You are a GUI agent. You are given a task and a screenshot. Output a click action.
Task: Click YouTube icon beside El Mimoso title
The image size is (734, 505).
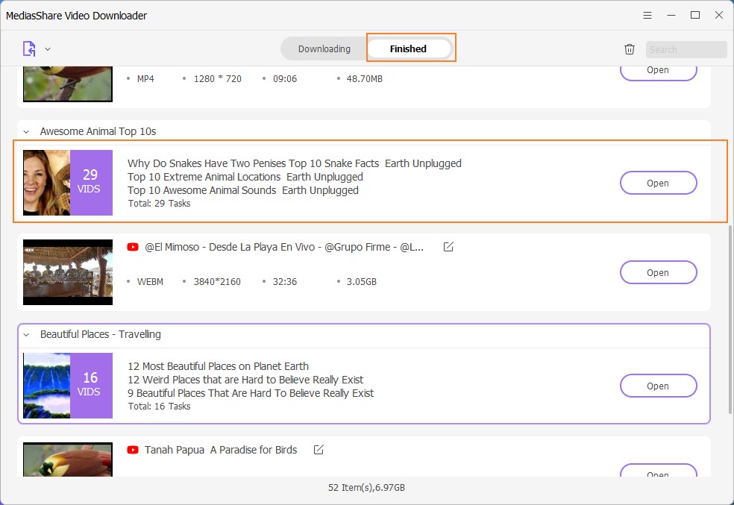pos(133,247)
